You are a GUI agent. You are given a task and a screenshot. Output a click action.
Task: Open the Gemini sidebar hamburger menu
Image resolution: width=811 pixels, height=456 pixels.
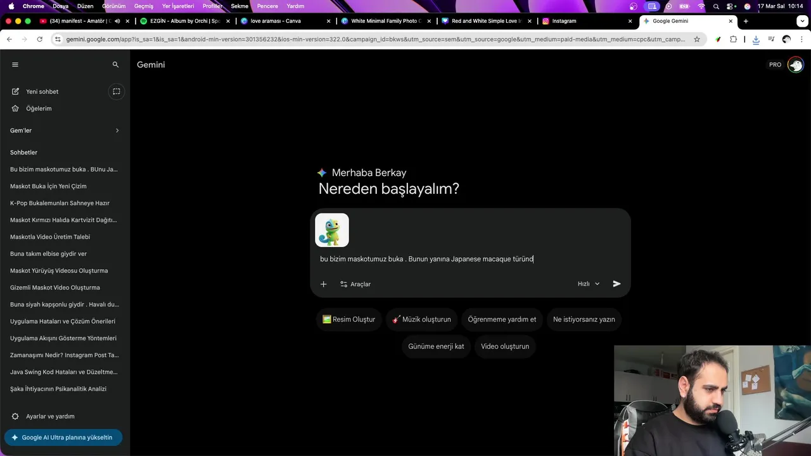coord(15,65)
